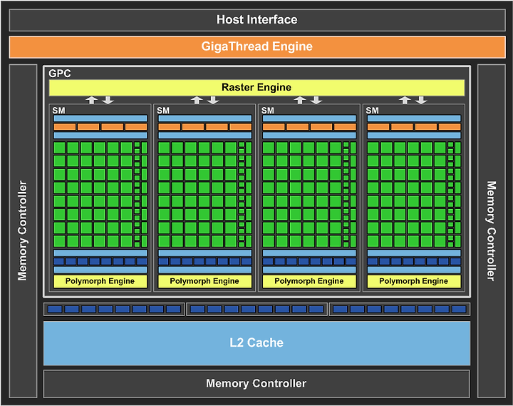Click the up arrow above the rightmost SM

pyautogui.click(x=405, y=100)
